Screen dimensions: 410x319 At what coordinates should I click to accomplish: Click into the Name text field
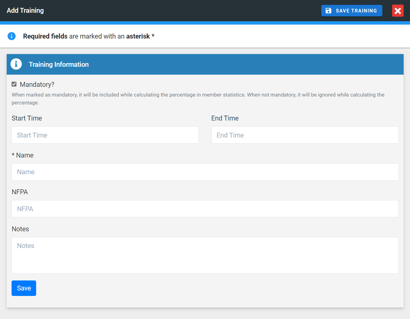[205, 172]
